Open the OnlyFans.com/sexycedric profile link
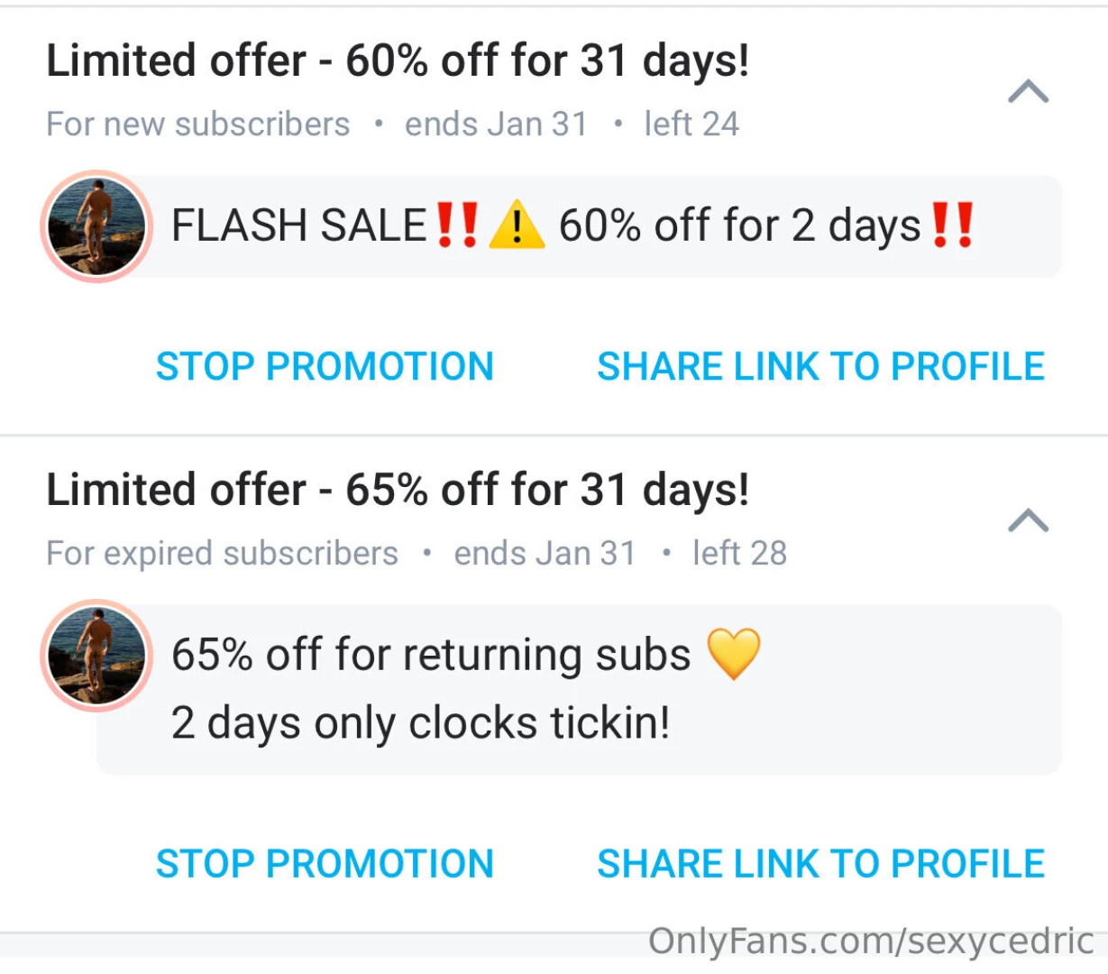Screen dimensions: 1108x974 [x=871, y=942]
